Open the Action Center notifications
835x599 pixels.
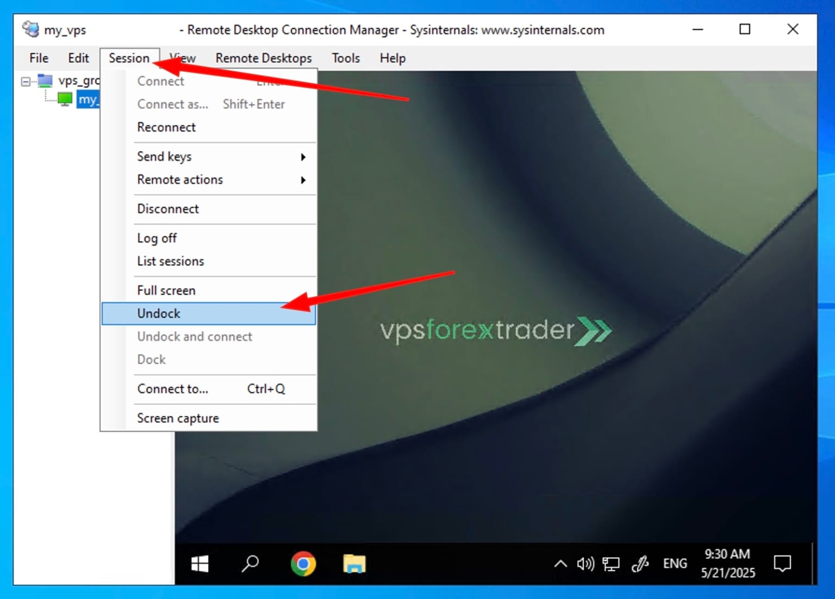point(783,564)
